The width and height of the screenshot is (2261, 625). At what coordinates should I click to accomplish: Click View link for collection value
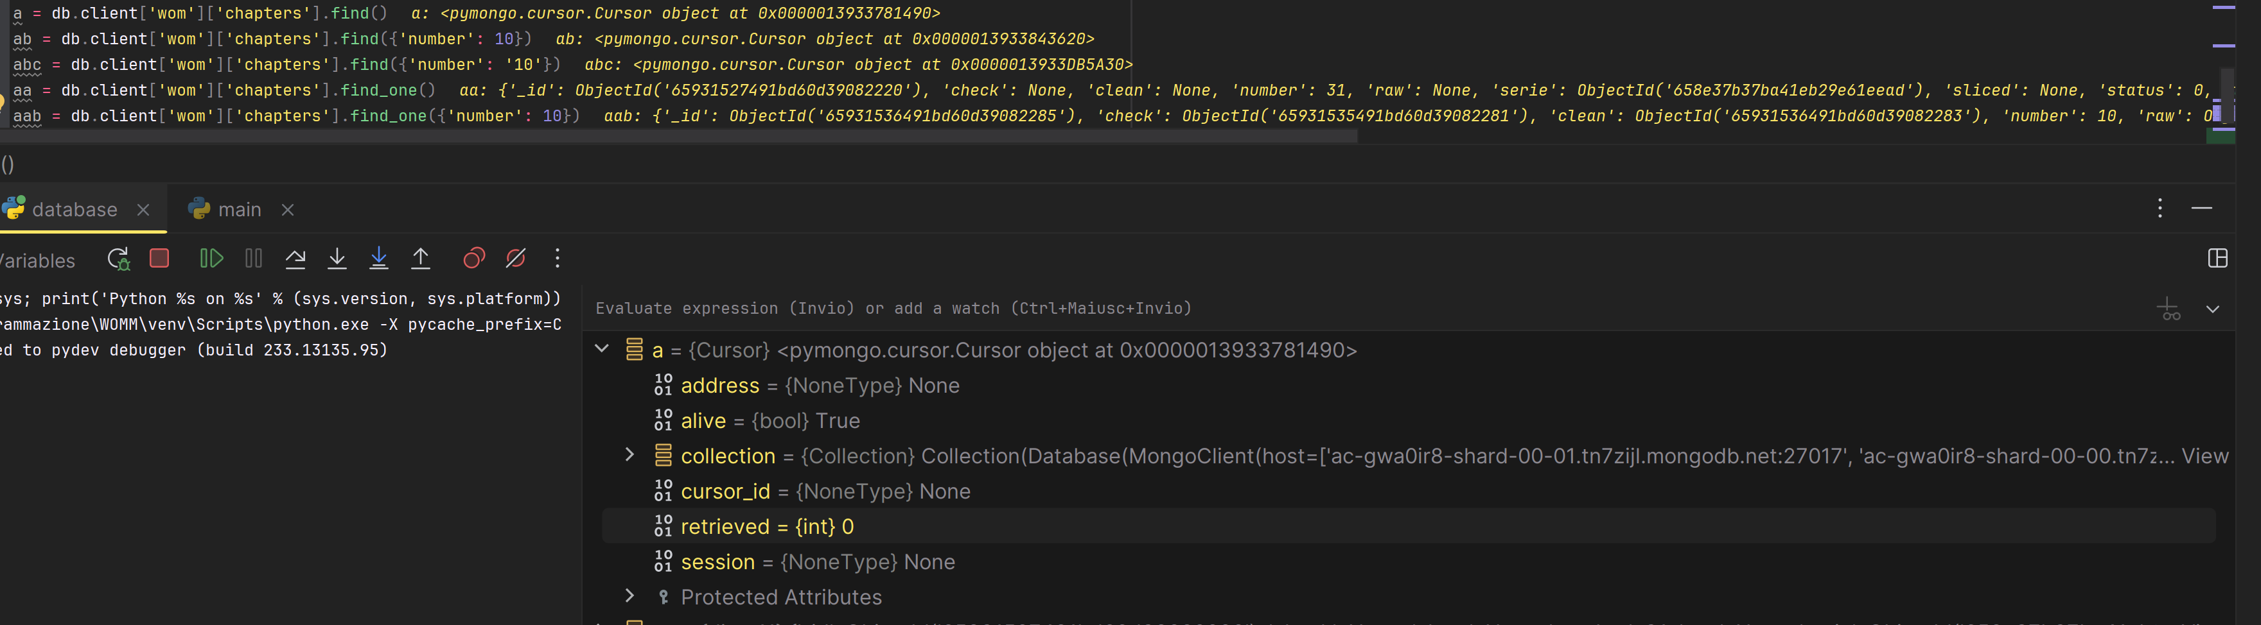click(2204, 457)
